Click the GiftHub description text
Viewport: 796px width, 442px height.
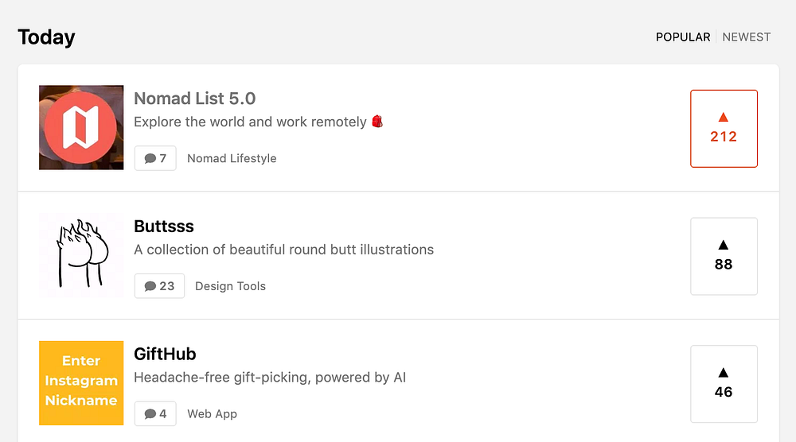point(270,377)
